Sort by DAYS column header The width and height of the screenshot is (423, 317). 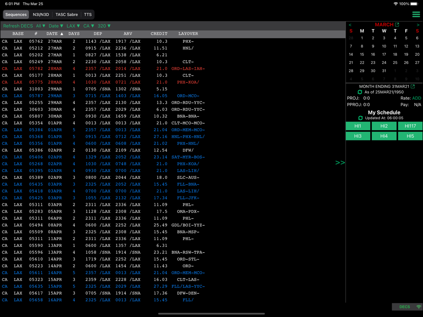point(74,34)
